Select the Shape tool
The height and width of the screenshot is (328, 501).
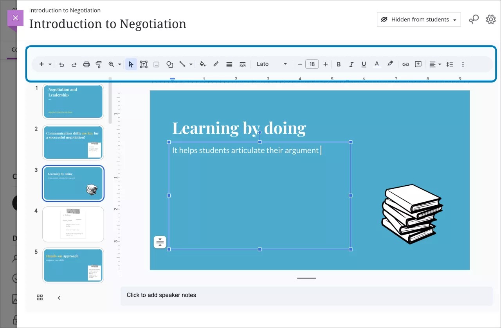pyautogui.click(x=169, y=64)
